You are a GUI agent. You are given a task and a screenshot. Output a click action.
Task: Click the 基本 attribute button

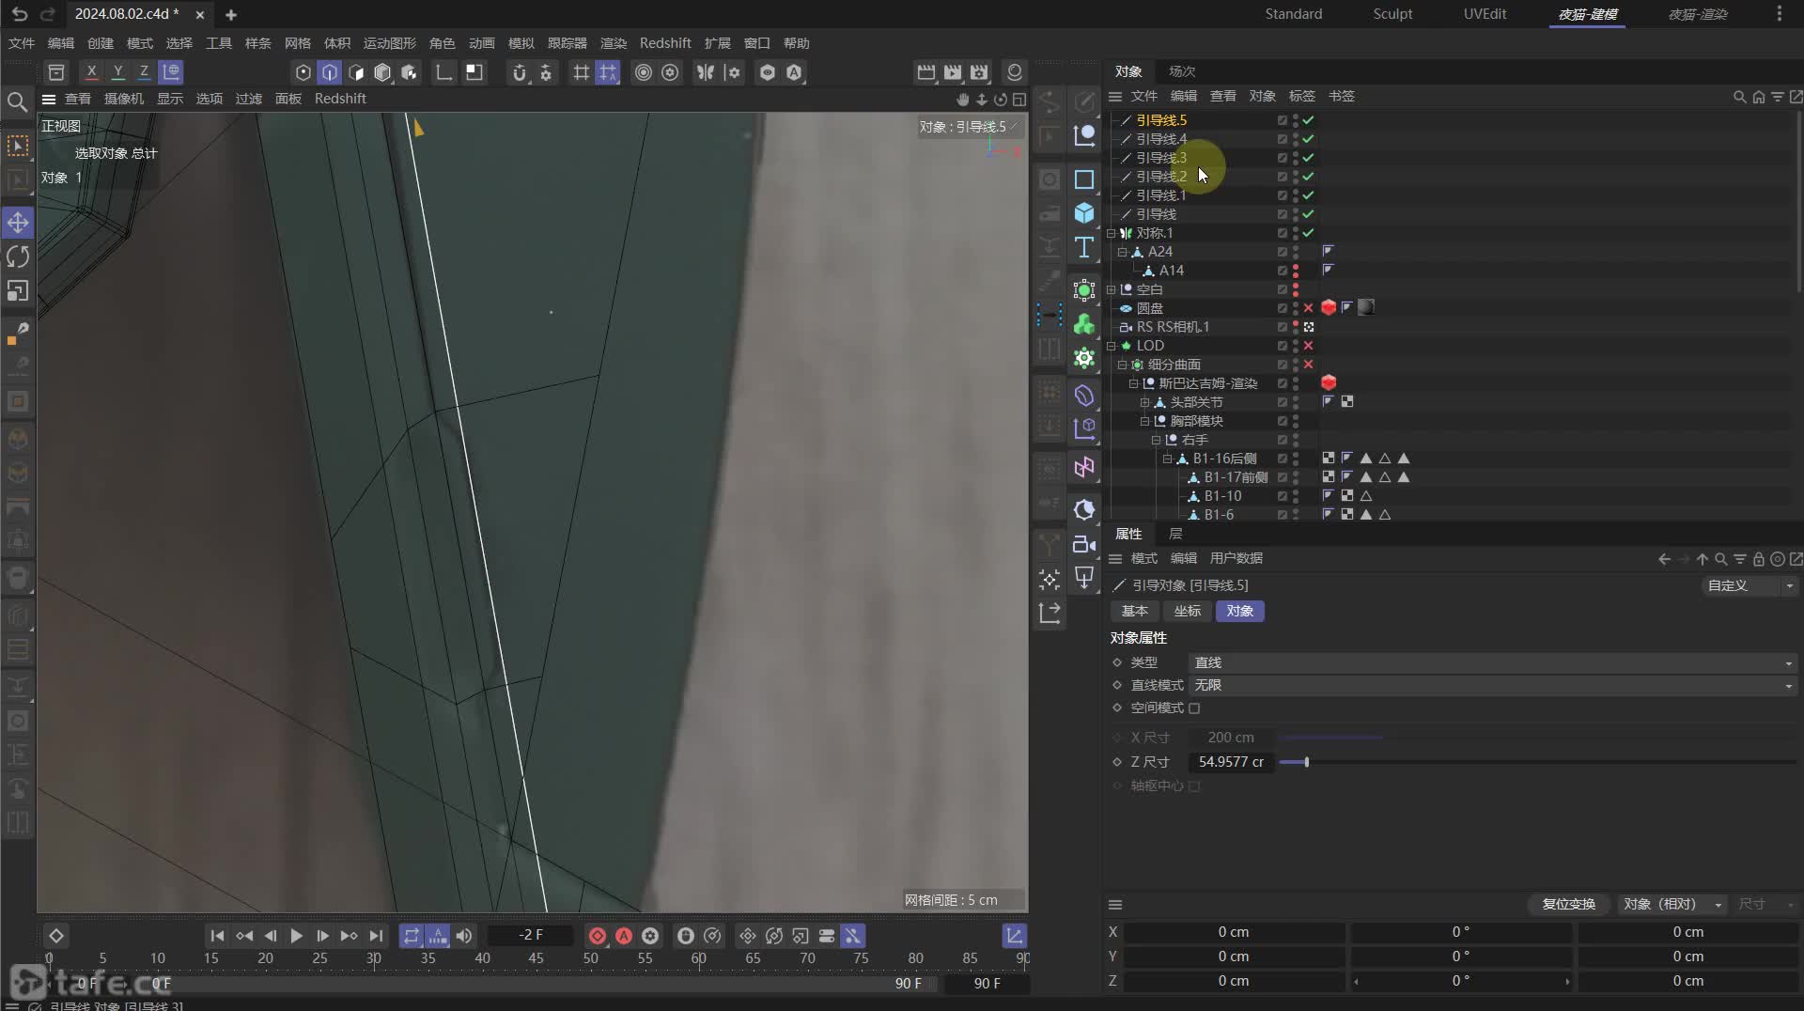pyautogui.click(x=1135, y=612)
